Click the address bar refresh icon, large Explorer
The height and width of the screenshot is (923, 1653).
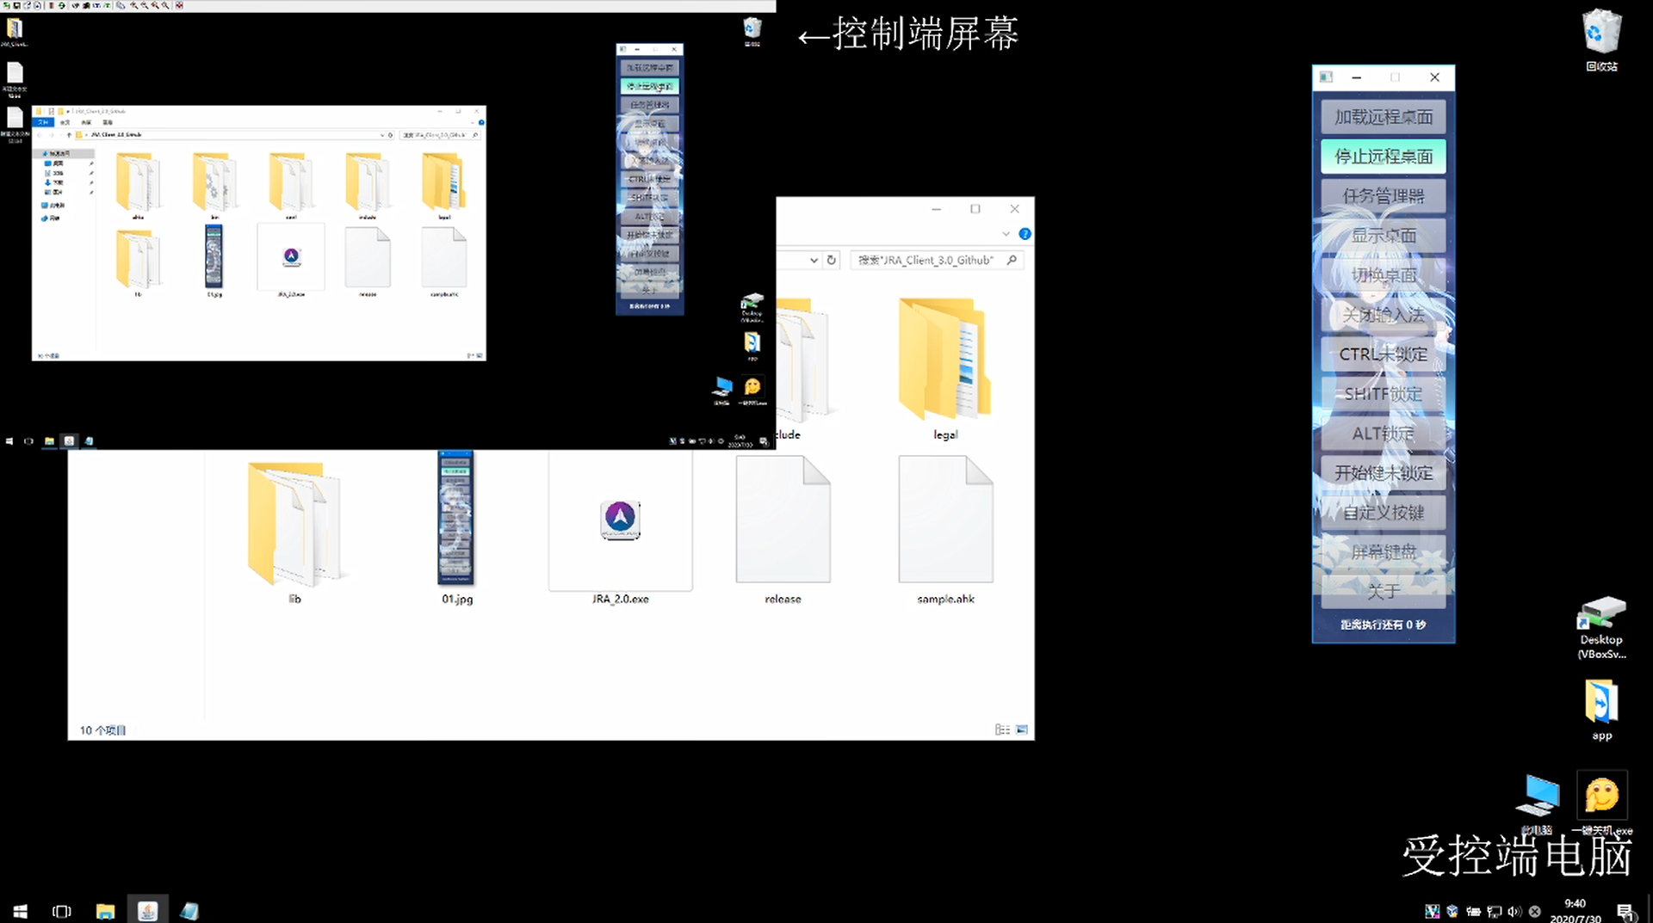831,260
